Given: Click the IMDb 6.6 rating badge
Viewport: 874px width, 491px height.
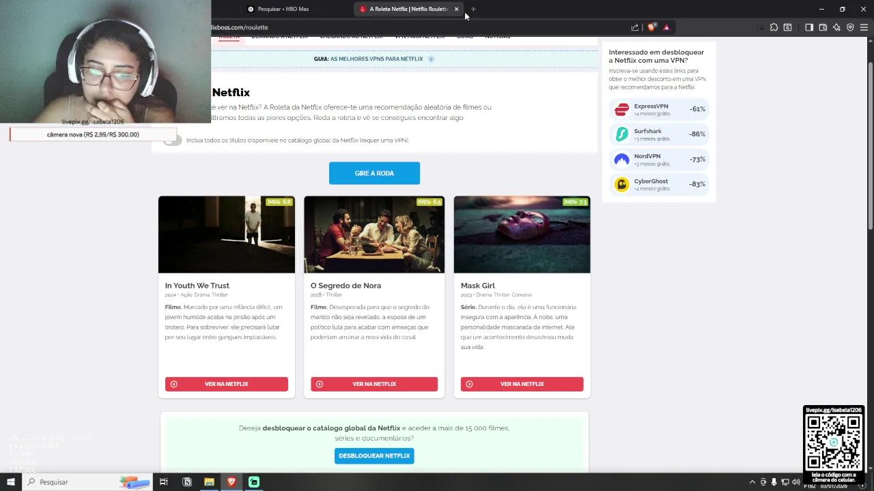Looking at the screenshot, I should (x=279, y=202).
